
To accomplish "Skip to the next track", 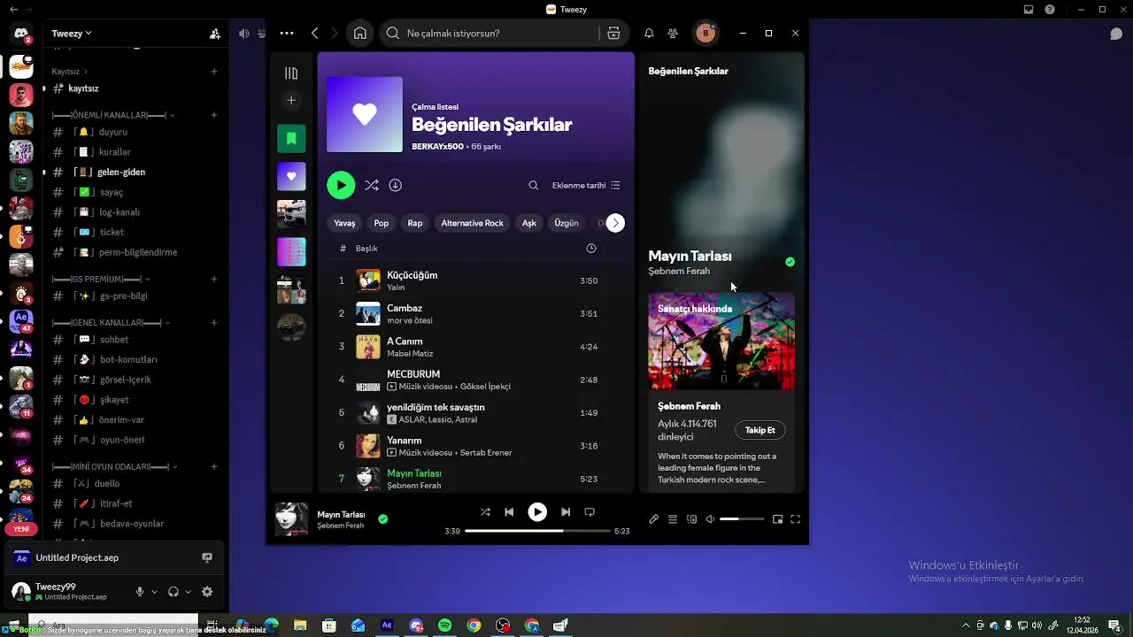I will 566,512.
